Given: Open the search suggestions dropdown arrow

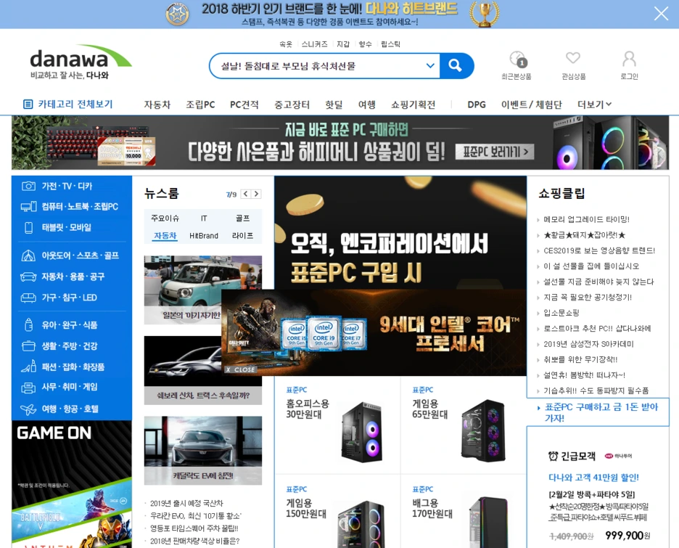Looking at the screenshot, I should point(431,65).
